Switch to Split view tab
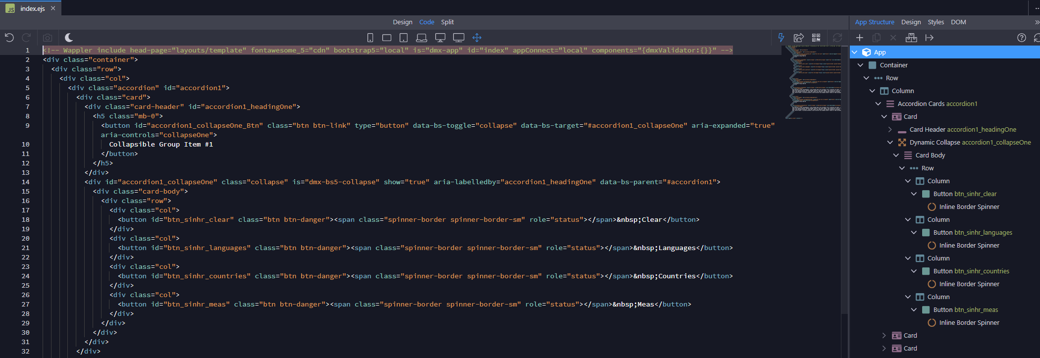The width and height of the screenshot is (1040, 358). [x=448, y=22]
